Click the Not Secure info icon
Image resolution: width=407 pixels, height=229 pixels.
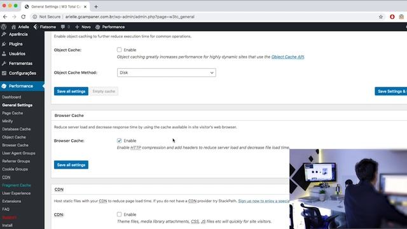(x=34, y=17)
